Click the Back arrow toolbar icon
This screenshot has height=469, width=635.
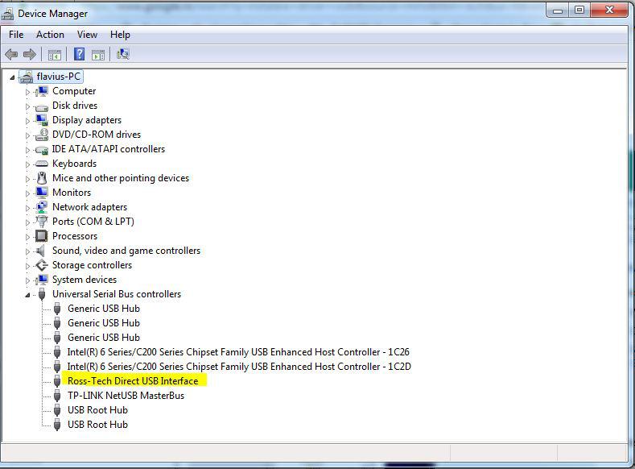click(11, 54)
